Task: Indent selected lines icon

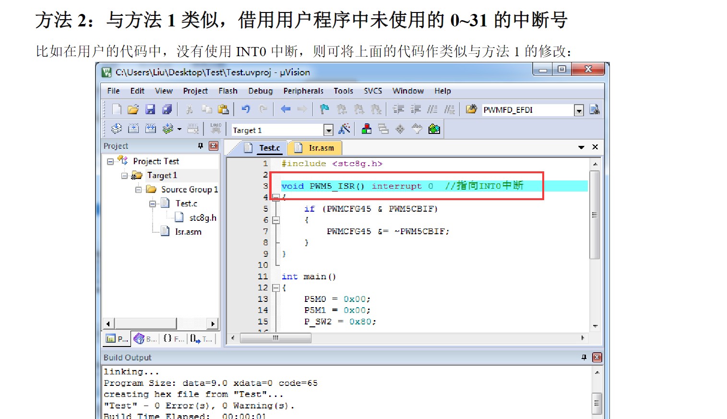Action: point(398,109)
